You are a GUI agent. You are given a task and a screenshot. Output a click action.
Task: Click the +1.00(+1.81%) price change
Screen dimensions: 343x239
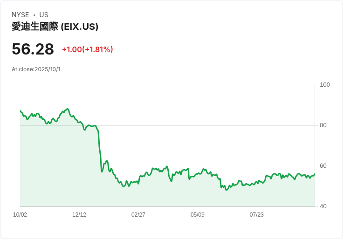point(87,49)
